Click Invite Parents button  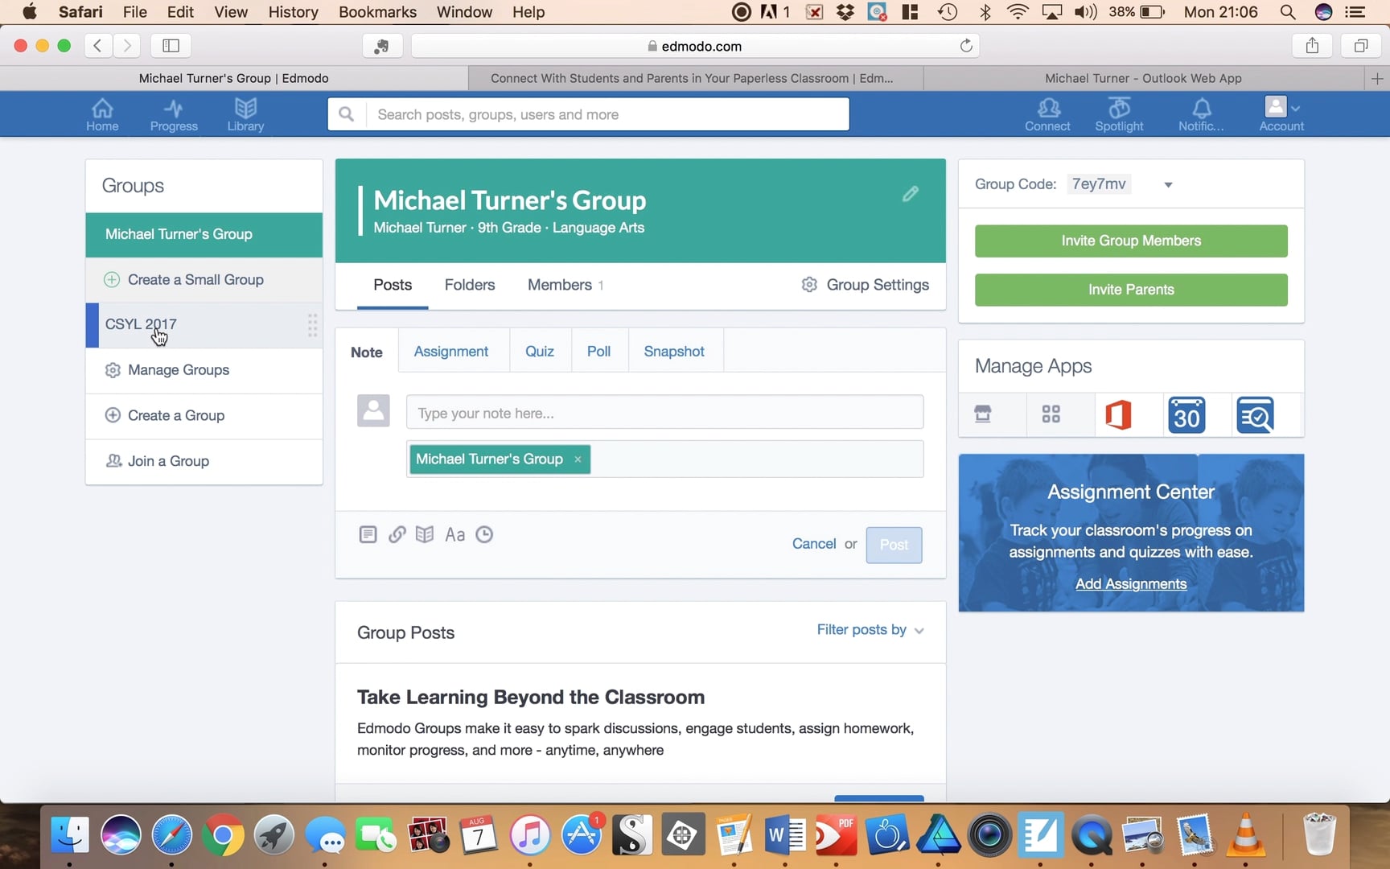pos(1131,290)
